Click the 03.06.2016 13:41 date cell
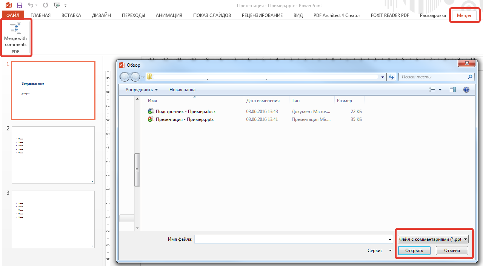Image resolution: width=483 pixels, height=266 pixels. 262,119
